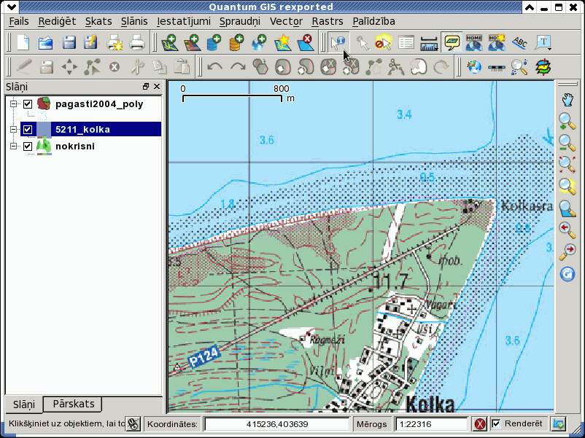Create a new project with the blank page icon
The height and width of the screenshot is (438, 585).
(23, 42)
